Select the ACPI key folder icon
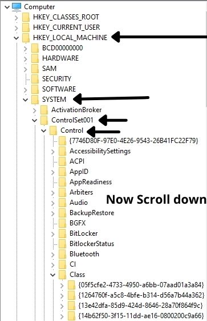 (62, 161)
